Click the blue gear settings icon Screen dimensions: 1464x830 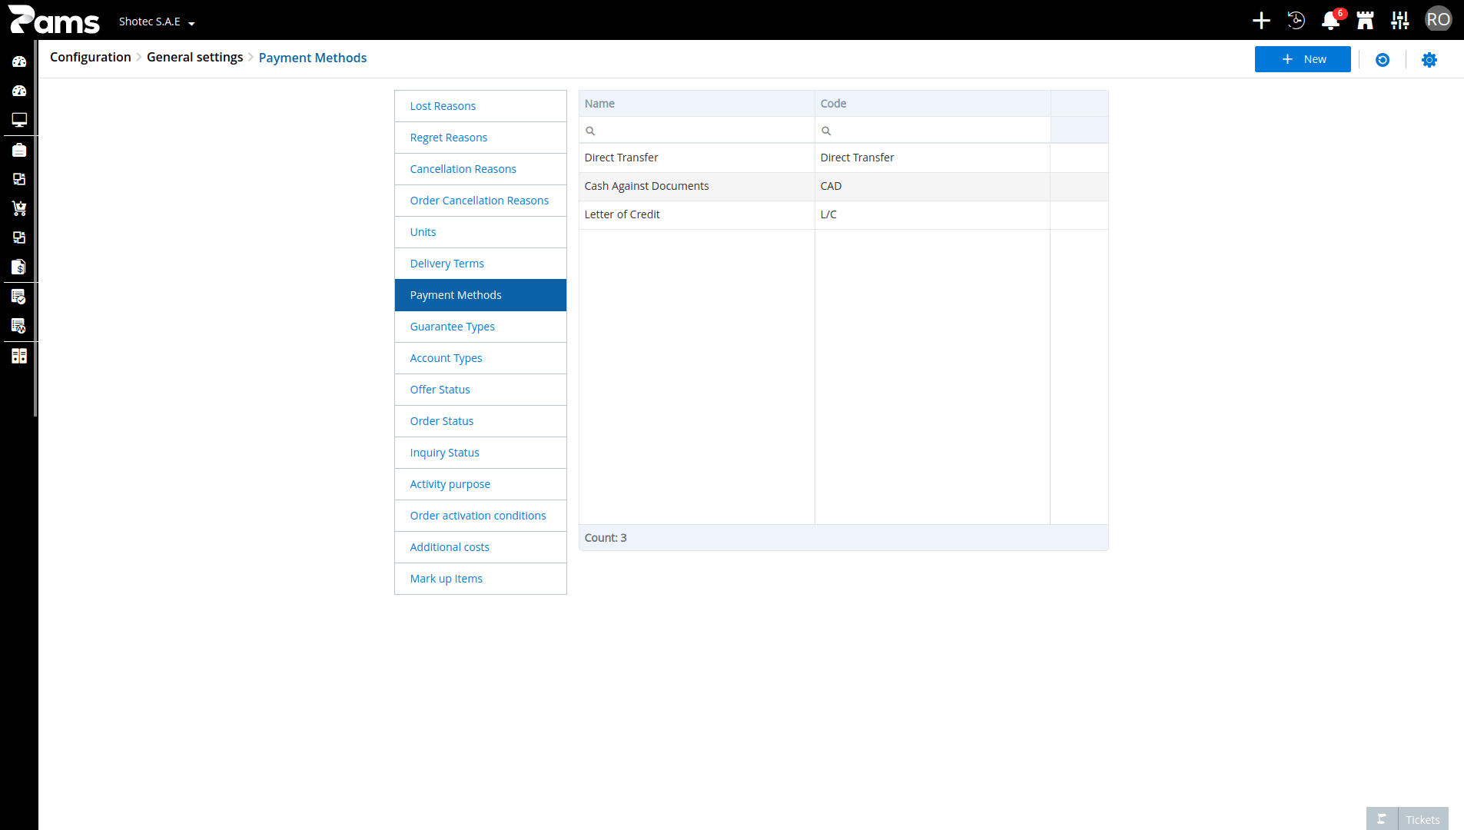pos(1429,60)
